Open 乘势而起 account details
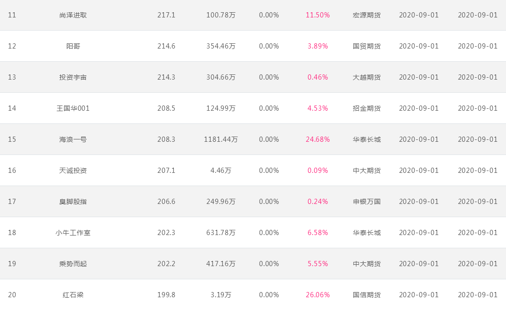506x309 pixels. (x=73, y=264)
